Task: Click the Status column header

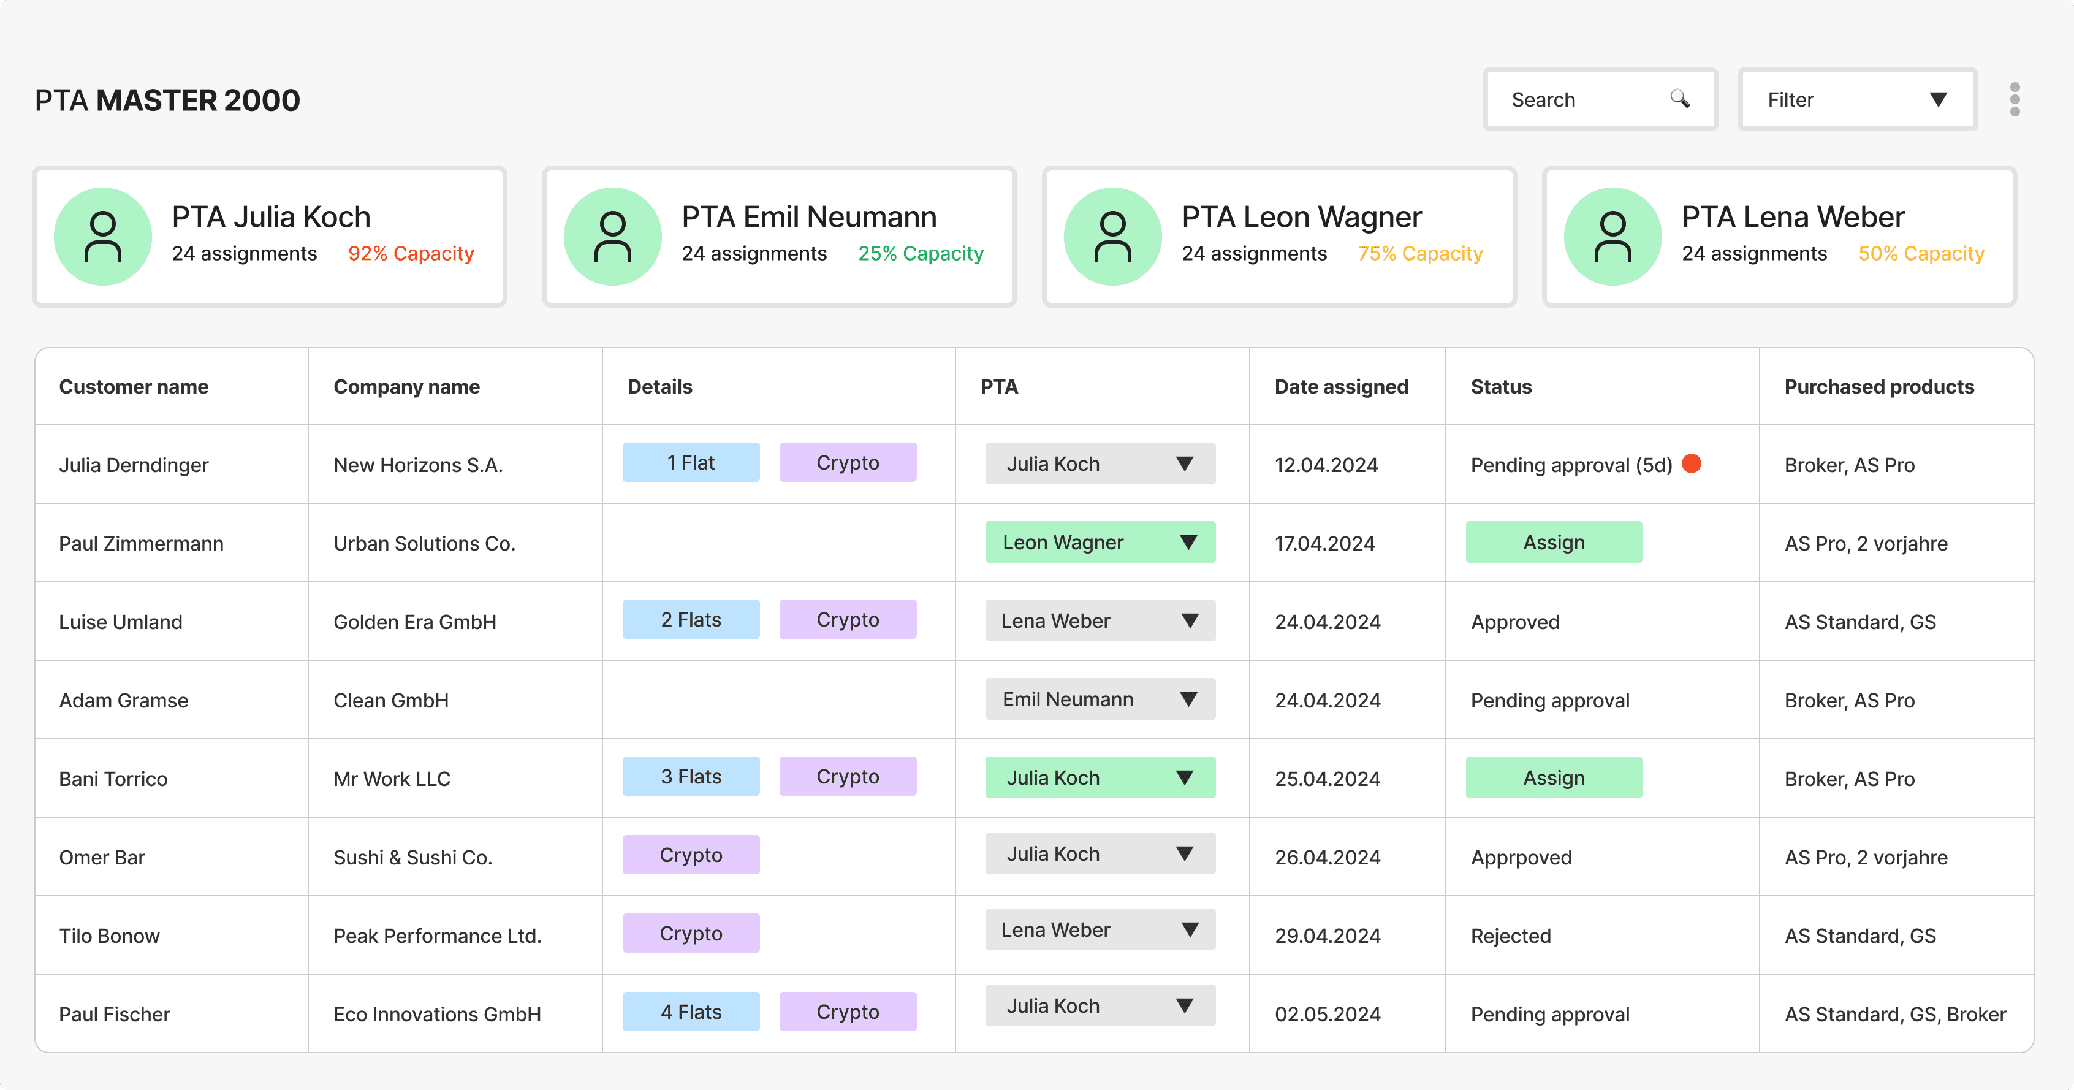Action: 1501,387
